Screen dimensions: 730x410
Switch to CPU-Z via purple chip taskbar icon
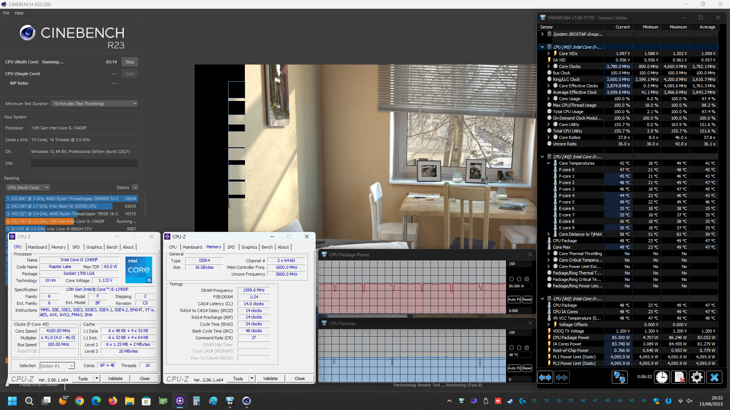click(180, 401)
